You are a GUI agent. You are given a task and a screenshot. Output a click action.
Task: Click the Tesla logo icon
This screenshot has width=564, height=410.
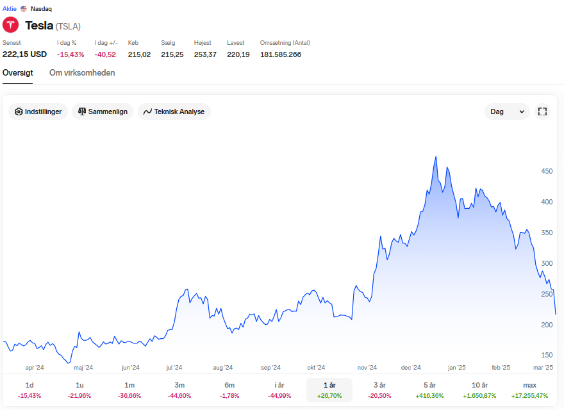[10, 25]
